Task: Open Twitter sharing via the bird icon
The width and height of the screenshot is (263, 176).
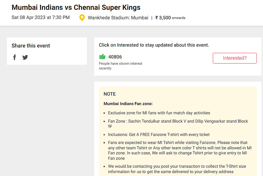Action: (25, 57)
